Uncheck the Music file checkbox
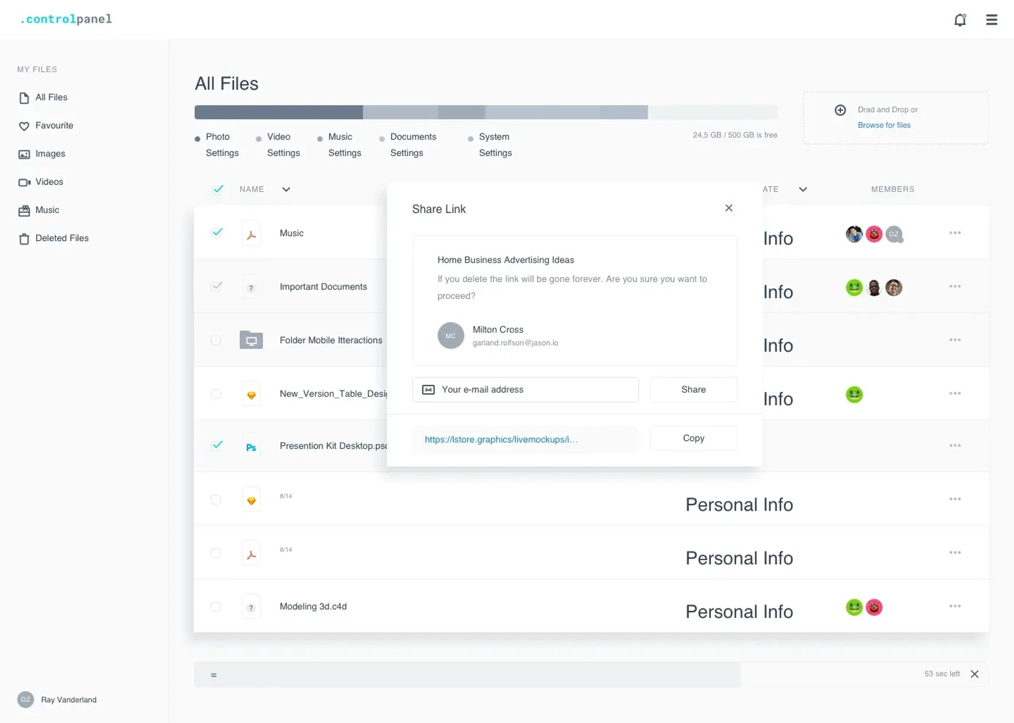The image size is (1014, 723). coord(217,233)
